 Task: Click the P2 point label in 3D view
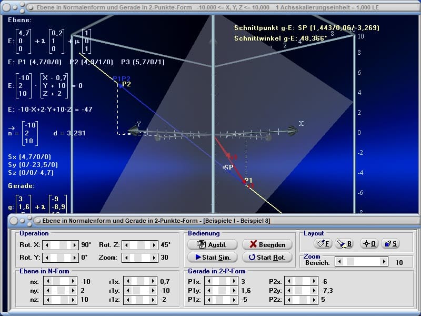click(126, 84)
